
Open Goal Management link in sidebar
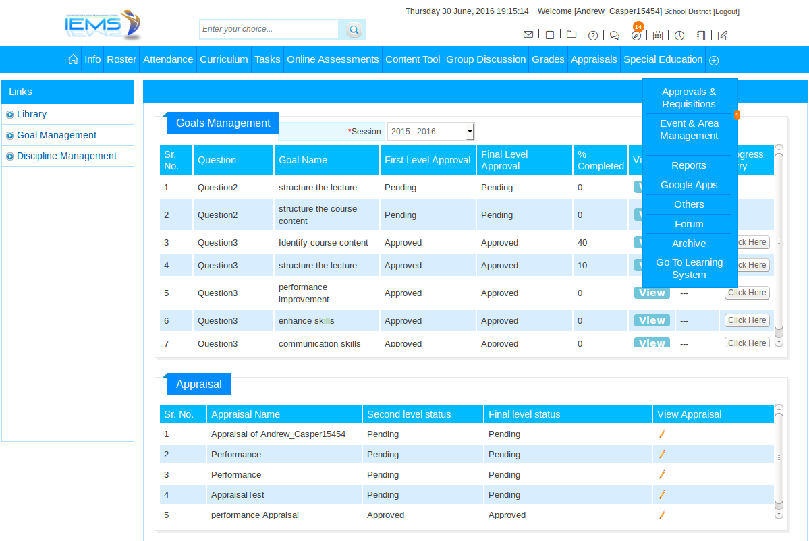[x=57, y=135]
